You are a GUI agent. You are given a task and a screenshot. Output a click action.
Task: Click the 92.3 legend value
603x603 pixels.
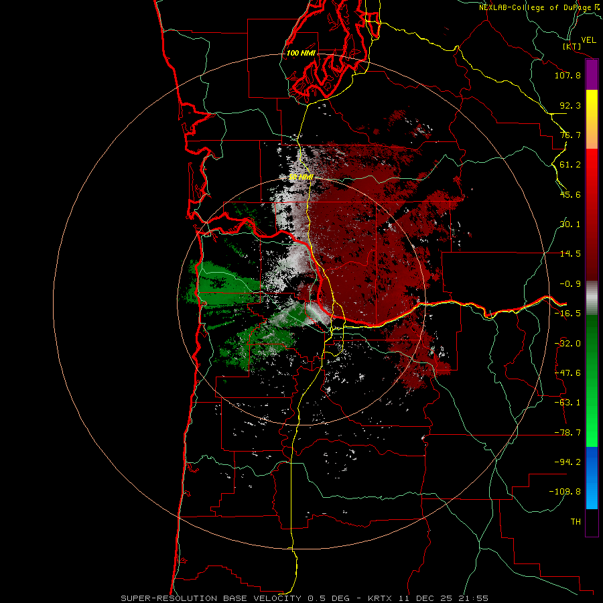(x=570, y=105)
